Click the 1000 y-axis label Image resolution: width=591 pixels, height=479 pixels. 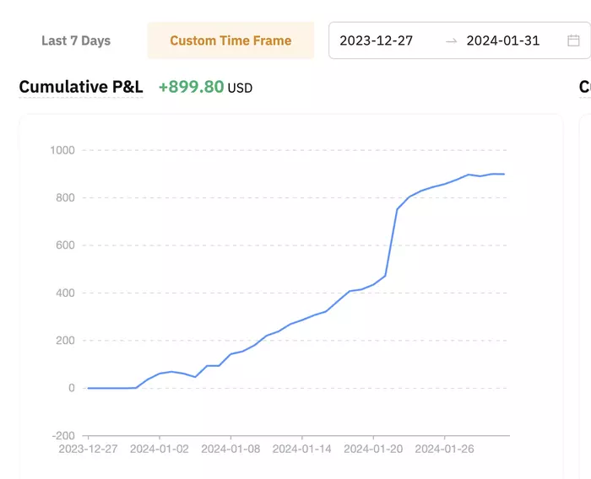pos(63,150)
